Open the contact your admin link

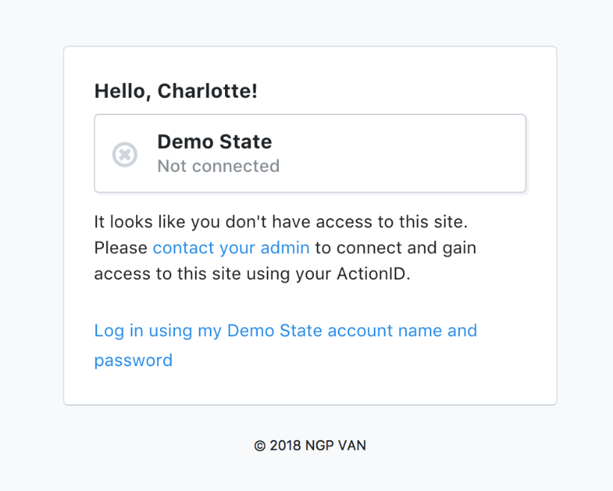[x=231, y=247]
